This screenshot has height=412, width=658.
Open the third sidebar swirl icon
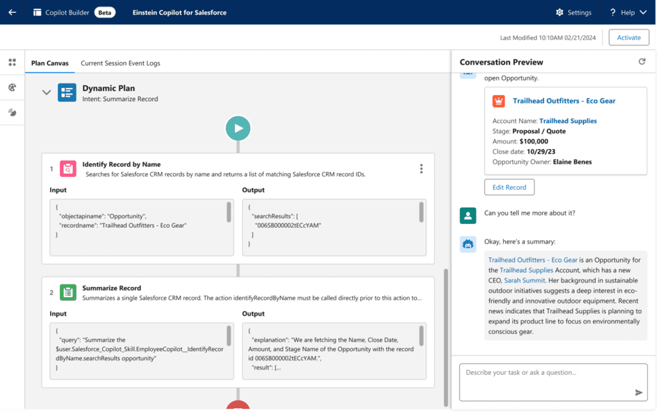click(12, 112)
